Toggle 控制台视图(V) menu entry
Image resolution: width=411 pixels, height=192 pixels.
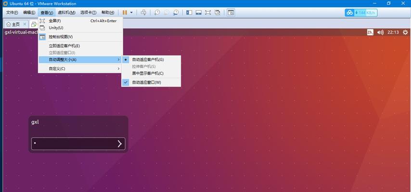point(80,37)
